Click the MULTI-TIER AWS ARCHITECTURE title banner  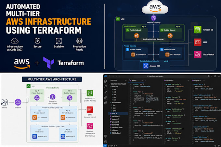coord(52,79)
